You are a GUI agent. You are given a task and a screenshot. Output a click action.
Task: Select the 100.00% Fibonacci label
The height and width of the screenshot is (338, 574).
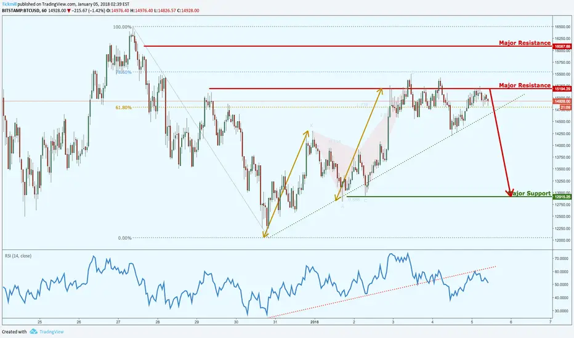click(122, 27)
